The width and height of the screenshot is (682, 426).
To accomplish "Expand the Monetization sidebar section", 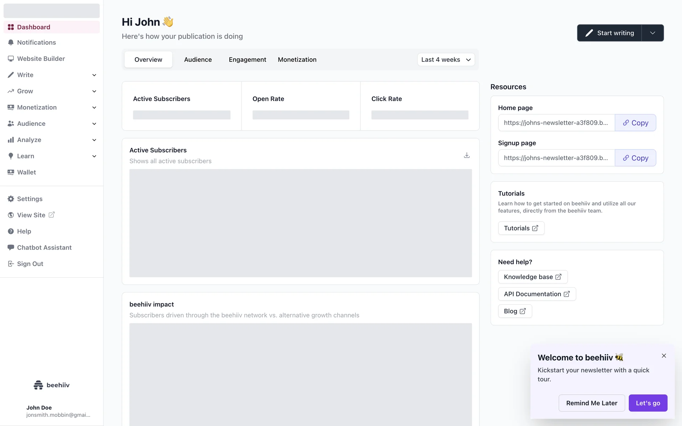I will tap(94, 108).
